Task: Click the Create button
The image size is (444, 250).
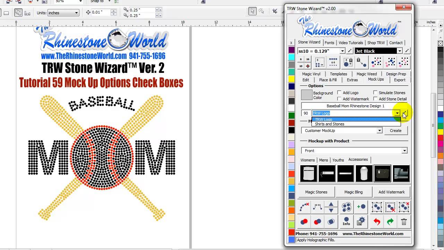Action: click(x=395, y=131)
